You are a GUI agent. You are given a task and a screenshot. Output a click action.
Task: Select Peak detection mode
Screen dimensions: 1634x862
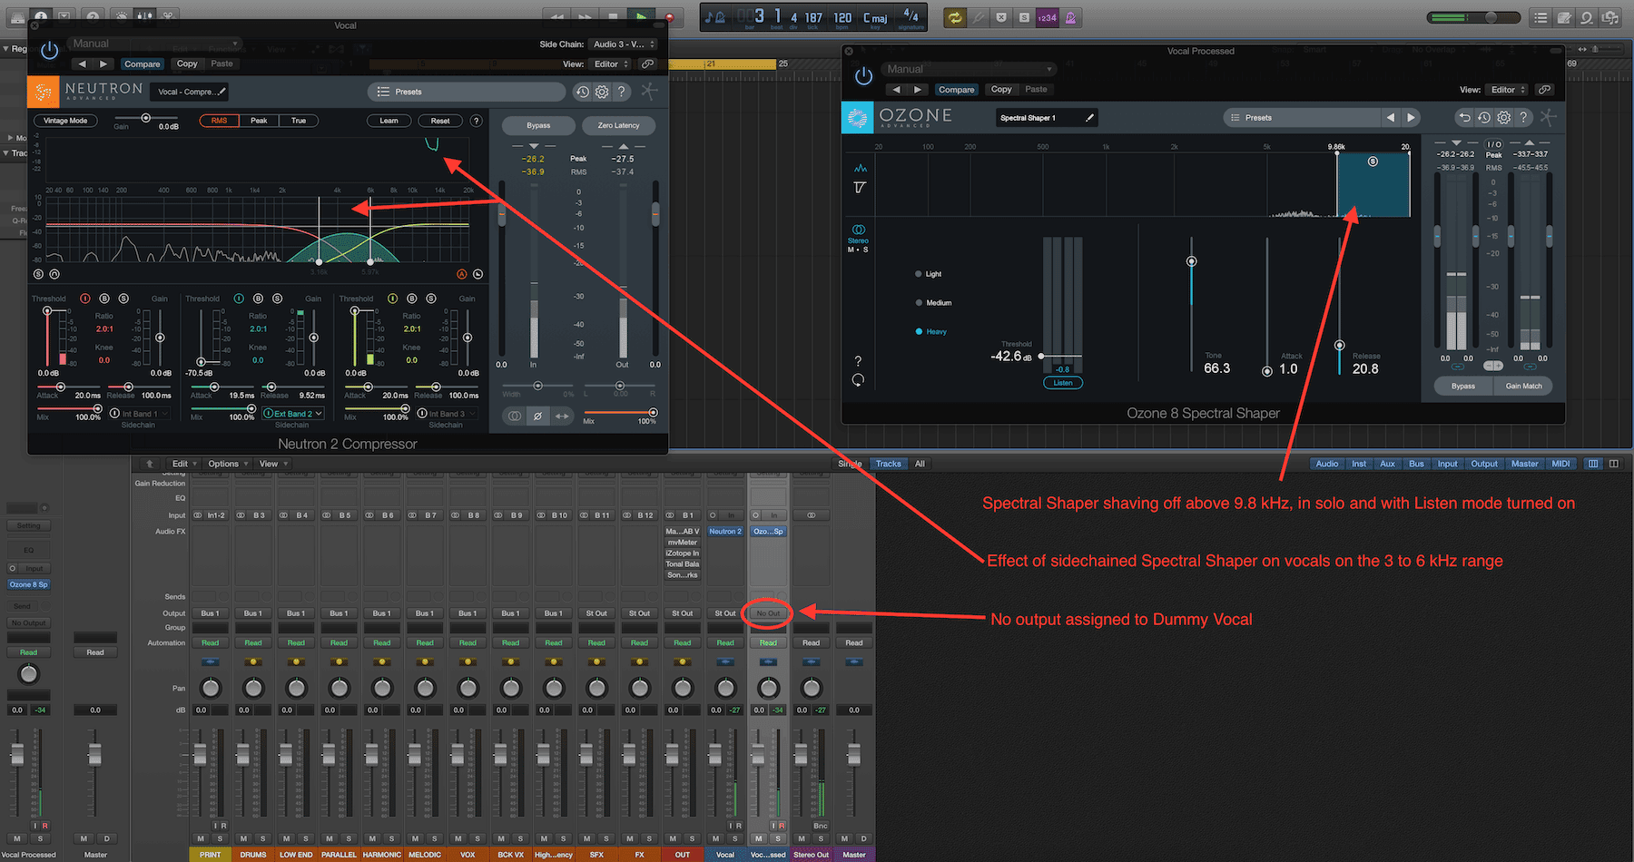pyautogui.click(x=259, y=121)
